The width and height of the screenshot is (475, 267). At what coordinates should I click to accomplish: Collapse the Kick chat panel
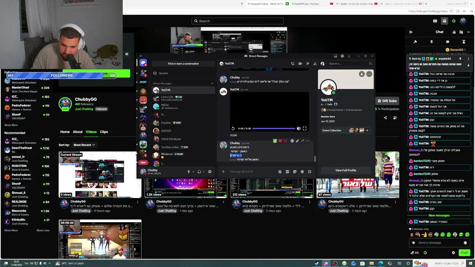pyautogui.click(x=411, y=32)
